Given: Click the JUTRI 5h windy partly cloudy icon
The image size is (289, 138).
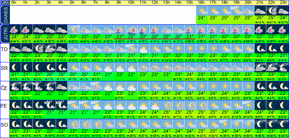Looking at the screenshot, I should [73, 29].
